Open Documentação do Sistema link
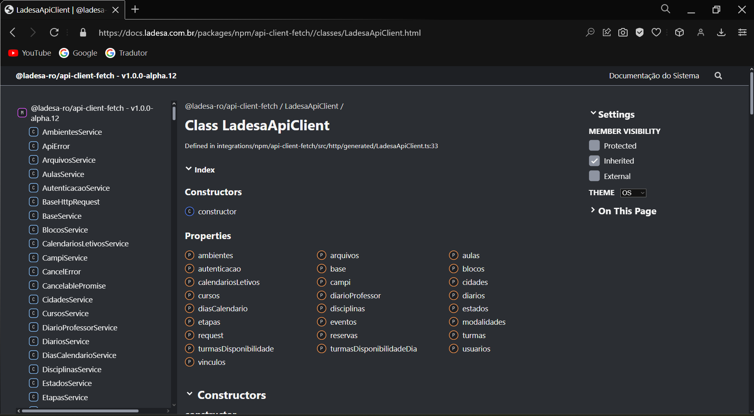 click(x=654, y=76)
